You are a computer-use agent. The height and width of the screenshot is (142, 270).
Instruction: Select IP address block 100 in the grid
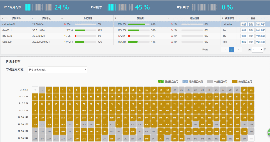(62, 111)
